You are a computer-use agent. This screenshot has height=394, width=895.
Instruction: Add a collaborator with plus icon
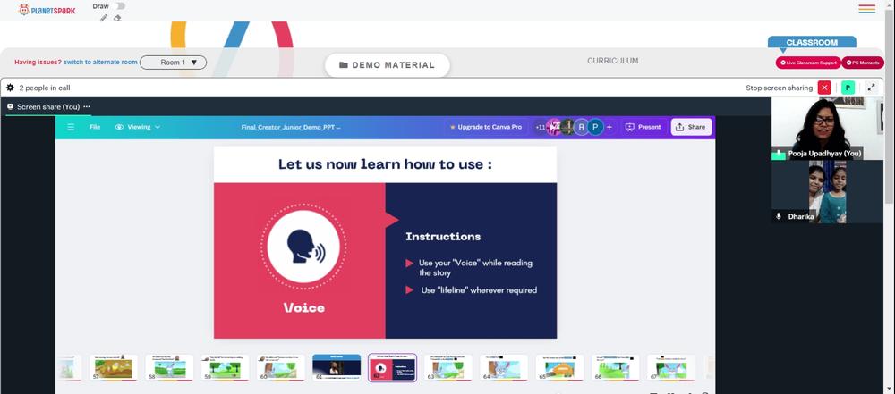[609, 127]
